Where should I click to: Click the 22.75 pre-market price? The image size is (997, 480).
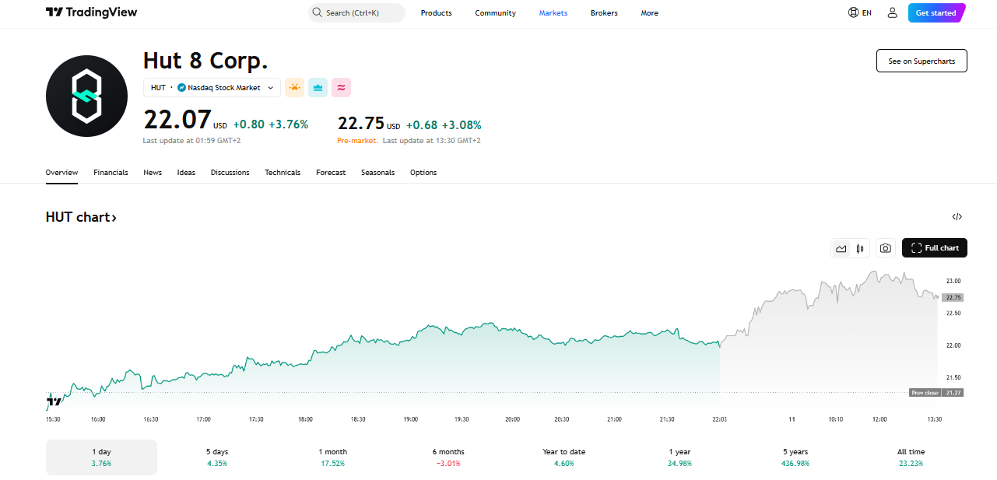pyautogui.click(x=361, y=124)
